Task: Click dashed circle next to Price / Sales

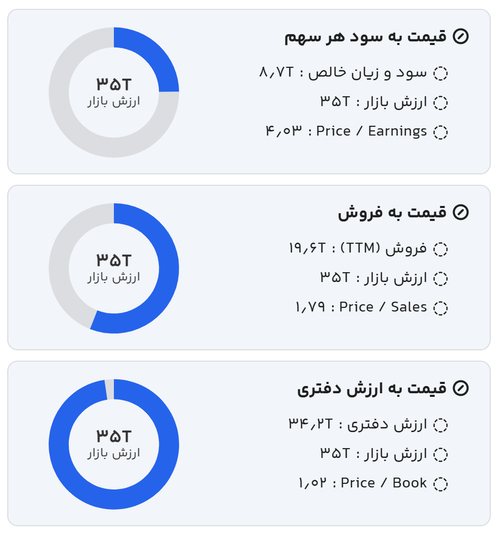Action: pos(440,308)
